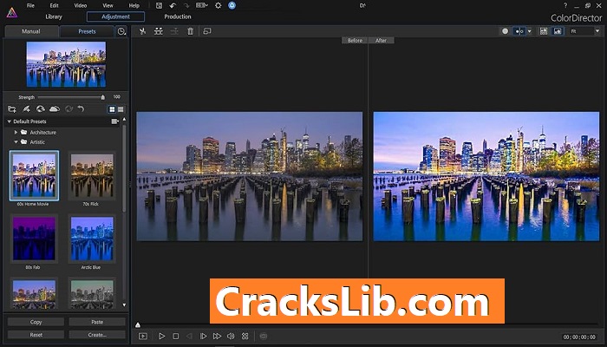
Task: Click the movie/clip mode playback icon
Action: tap(143, 337)
